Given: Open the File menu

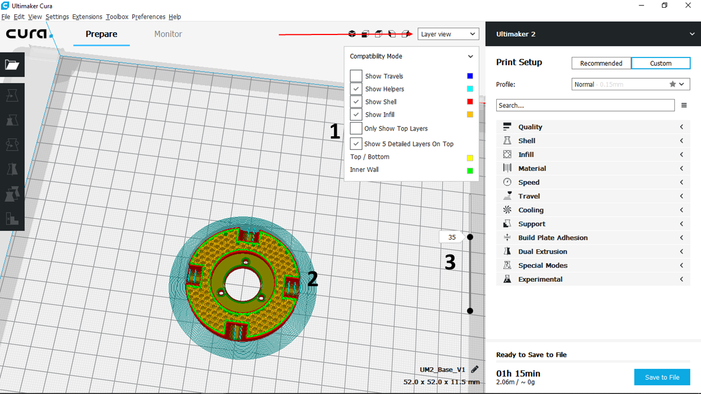Looking at the screenshot, I should 6,17.
